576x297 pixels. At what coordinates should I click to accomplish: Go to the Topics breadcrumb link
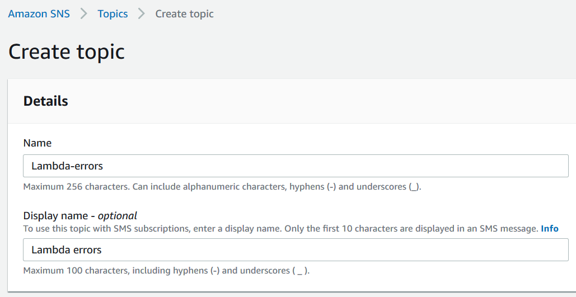click(113, 14)
